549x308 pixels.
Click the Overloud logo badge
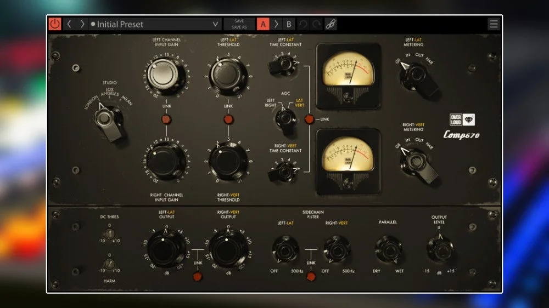point(462,119)
